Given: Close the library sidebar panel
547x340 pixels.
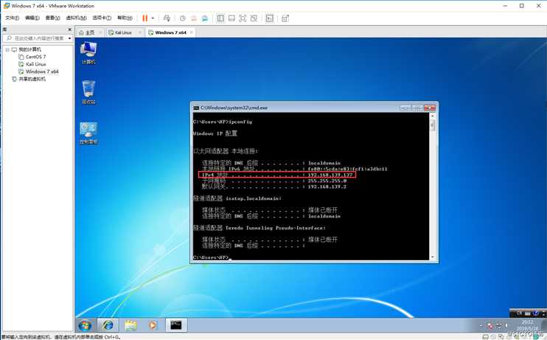Looking at the screenshot, I should click(x=70, y=30).
